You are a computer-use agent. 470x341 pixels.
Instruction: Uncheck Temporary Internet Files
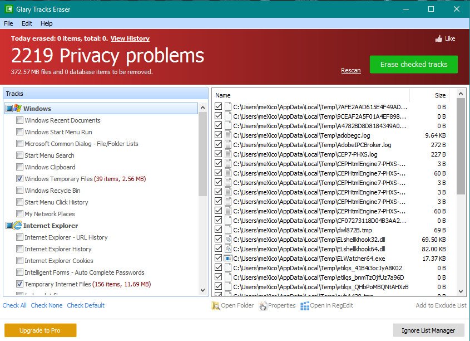(x=19, y=284)
